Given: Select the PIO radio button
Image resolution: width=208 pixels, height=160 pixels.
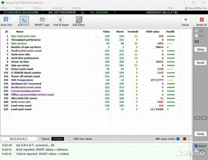Looking at the screenshot, I should point(196,36).
